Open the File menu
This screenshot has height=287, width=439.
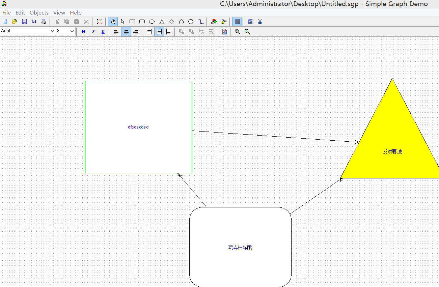click(x=6, y=12)
